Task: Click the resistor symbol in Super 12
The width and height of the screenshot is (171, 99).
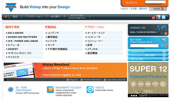Action: [141, 84]
